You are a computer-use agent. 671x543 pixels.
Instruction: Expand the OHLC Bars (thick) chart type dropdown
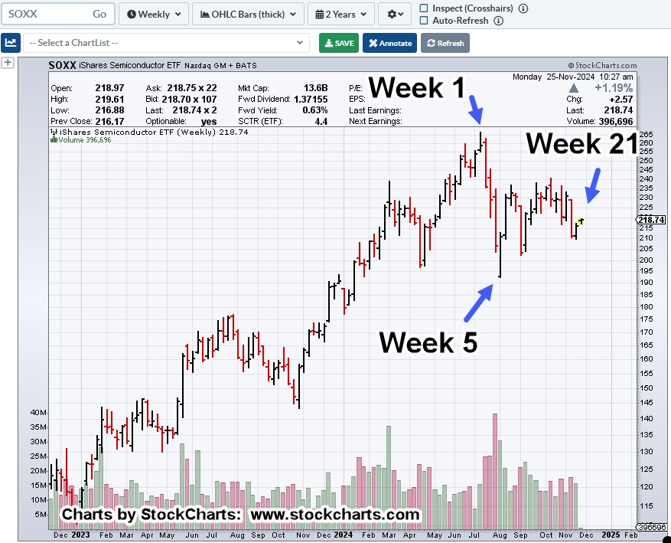246,14
